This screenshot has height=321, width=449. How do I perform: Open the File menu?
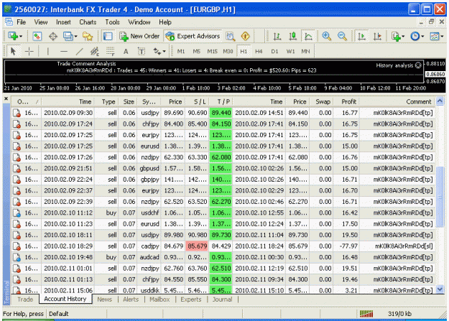[x=21, y=22]
